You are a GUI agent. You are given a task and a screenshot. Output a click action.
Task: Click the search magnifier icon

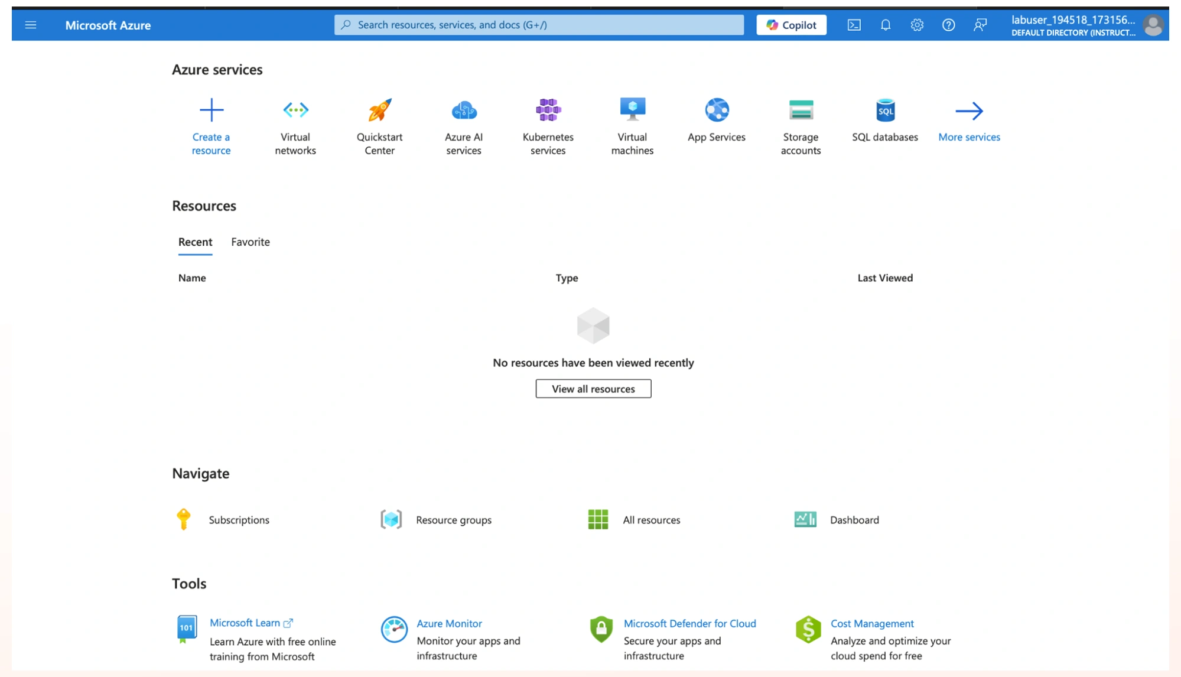point(346,25)
